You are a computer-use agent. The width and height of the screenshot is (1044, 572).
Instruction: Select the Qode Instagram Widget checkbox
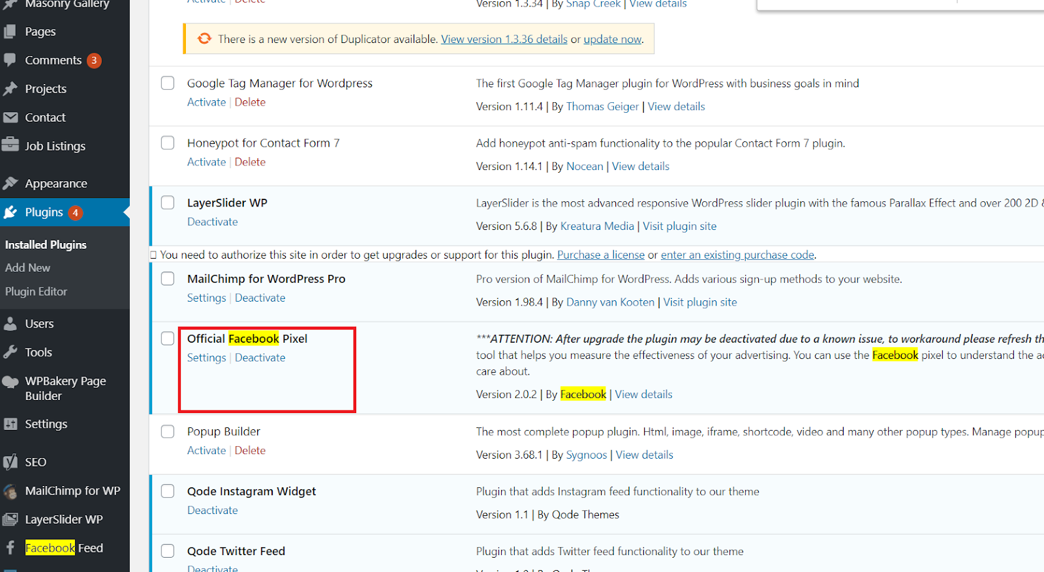(168, 491)
